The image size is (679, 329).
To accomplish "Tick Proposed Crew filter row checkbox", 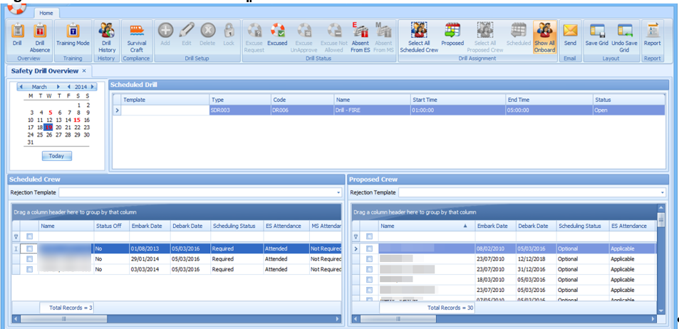I will click(x=369, y=236).
